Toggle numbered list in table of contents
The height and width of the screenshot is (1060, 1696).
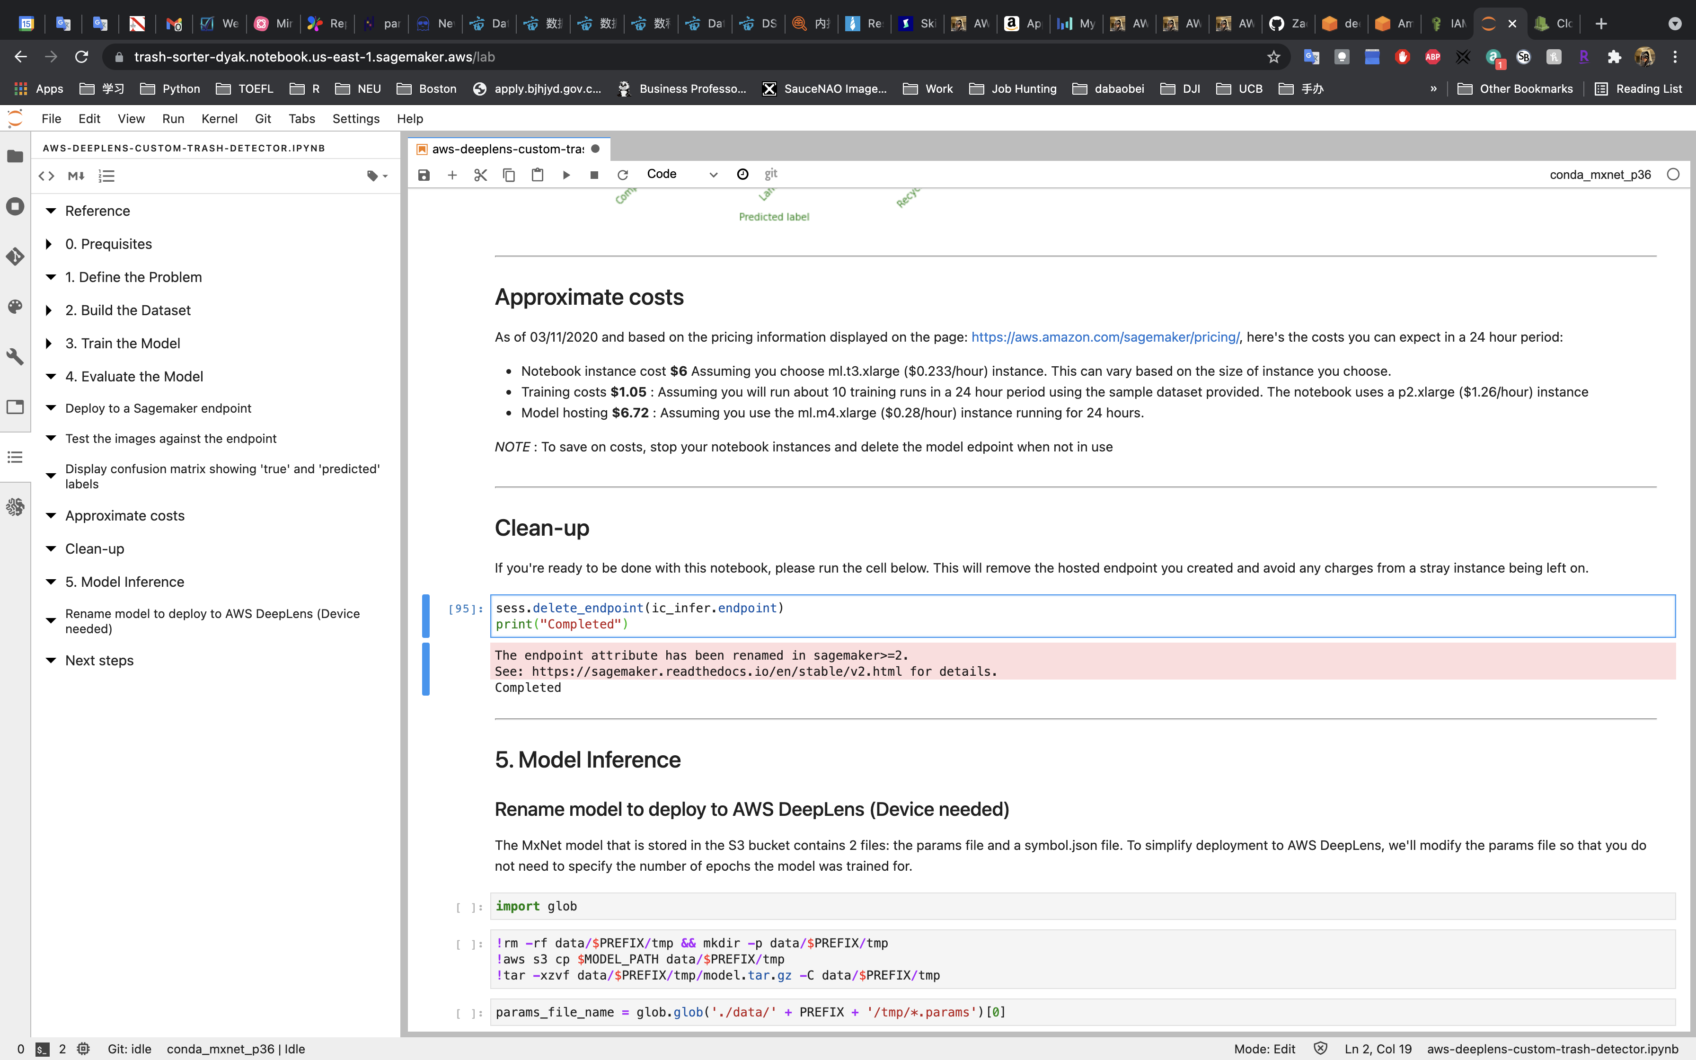pyautogui.click(x=106, y=176)
